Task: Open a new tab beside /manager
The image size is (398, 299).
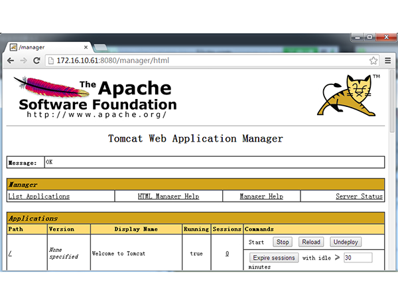Action: [101, 47]
